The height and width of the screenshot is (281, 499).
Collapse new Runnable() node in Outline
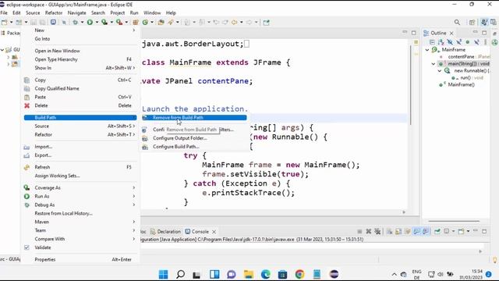click(440, 71)
